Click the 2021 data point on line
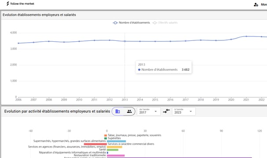The image size is (267, 158). 246,36
